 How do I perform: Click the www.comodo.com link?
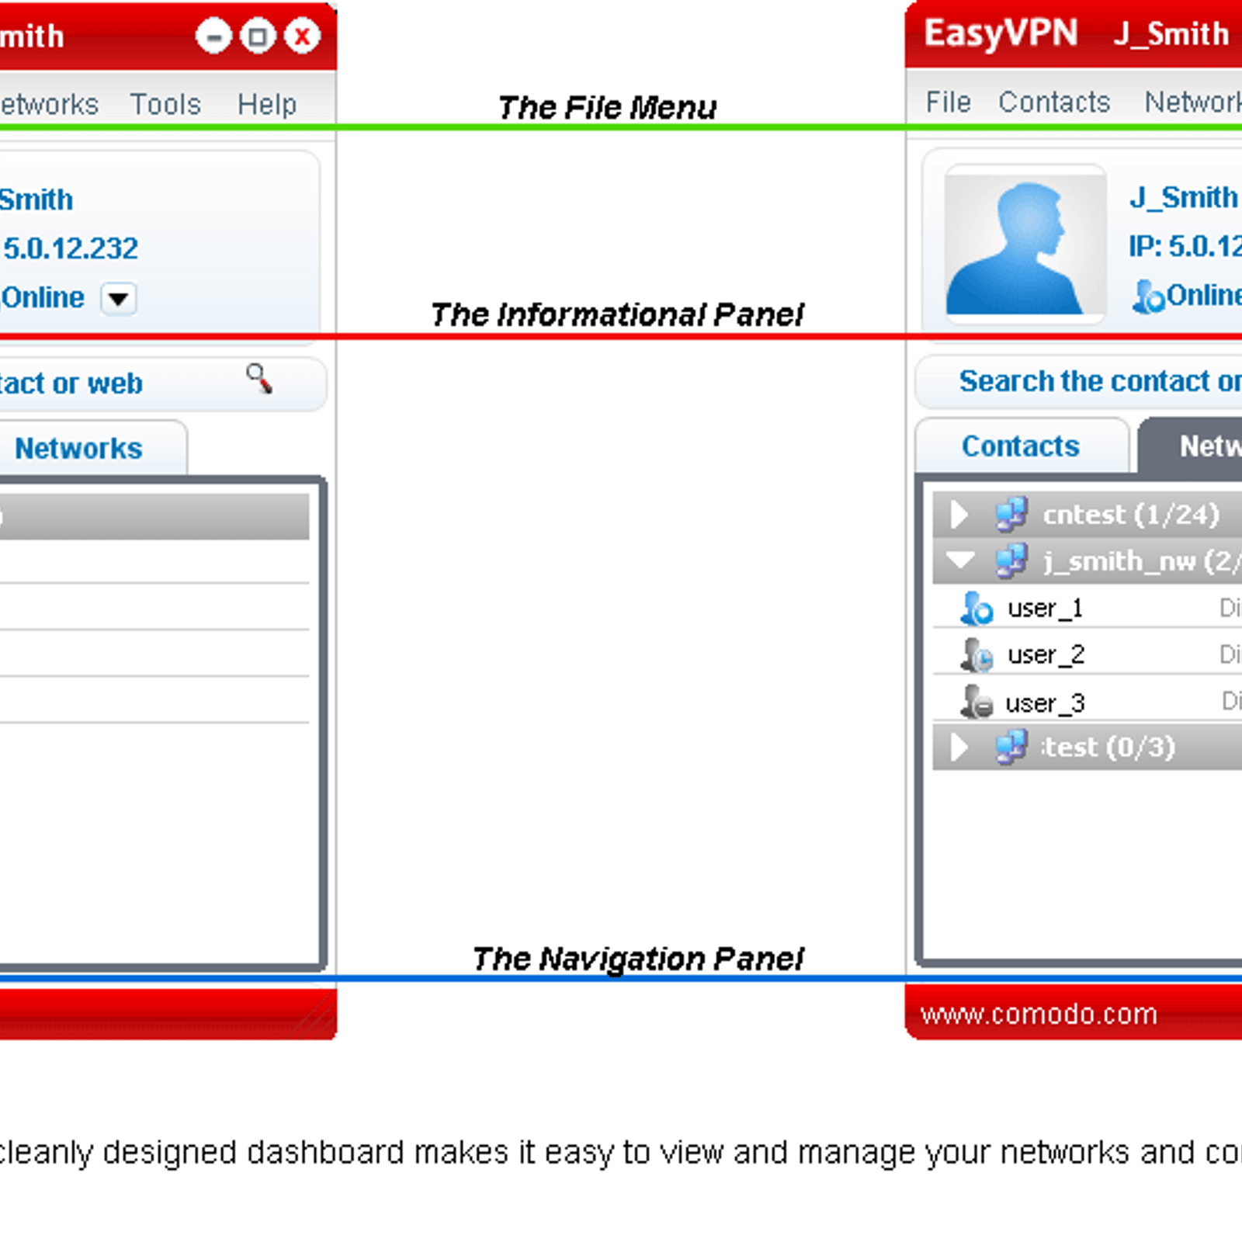(1039, 1014)
